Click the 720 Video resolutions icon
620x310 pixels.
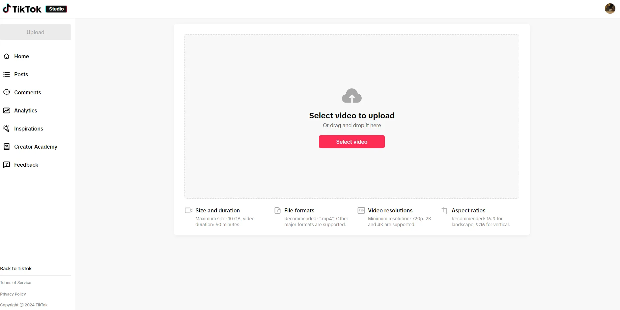361,210
